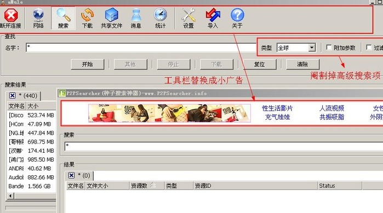383x213 pixels.
Task: Open the 网络 networks globe icon
Action: point(38,15)
